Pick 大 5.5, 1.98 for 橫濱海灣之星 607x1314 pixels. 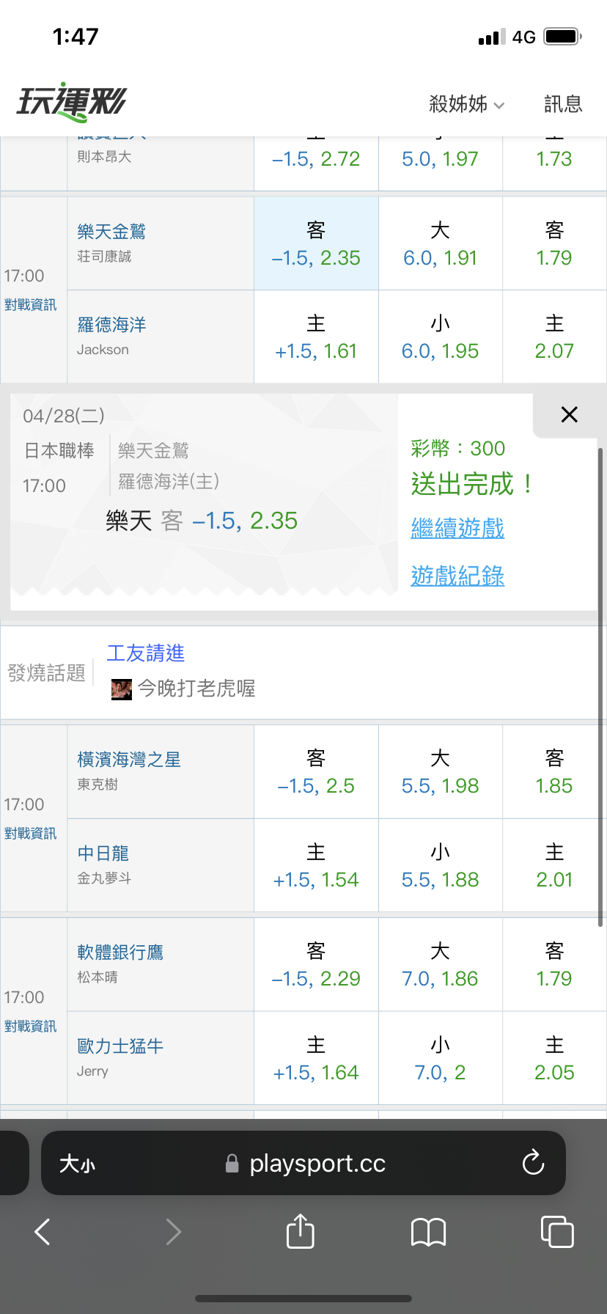coord(440,771)
